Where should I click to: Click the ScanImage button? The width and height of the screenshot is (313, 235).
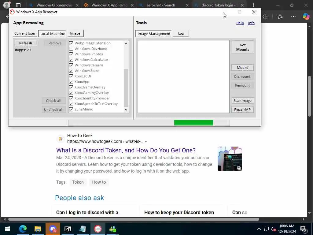(x=242, y=100)
